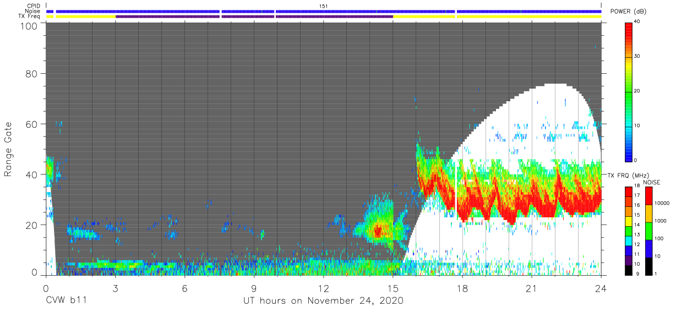Image resolution: width=676 pixels, height=312 pixels.
Task: Click the 60 tick on Range Gate axis
Action: [x=32, y=124]
